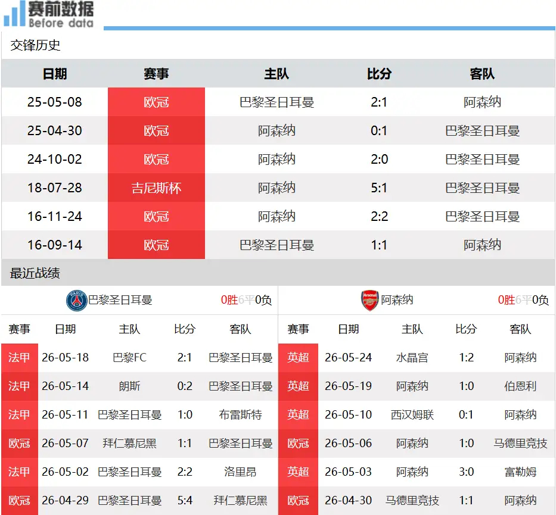Click the date 25-05-08
This screenshot has height=515, width=556.
55,102
